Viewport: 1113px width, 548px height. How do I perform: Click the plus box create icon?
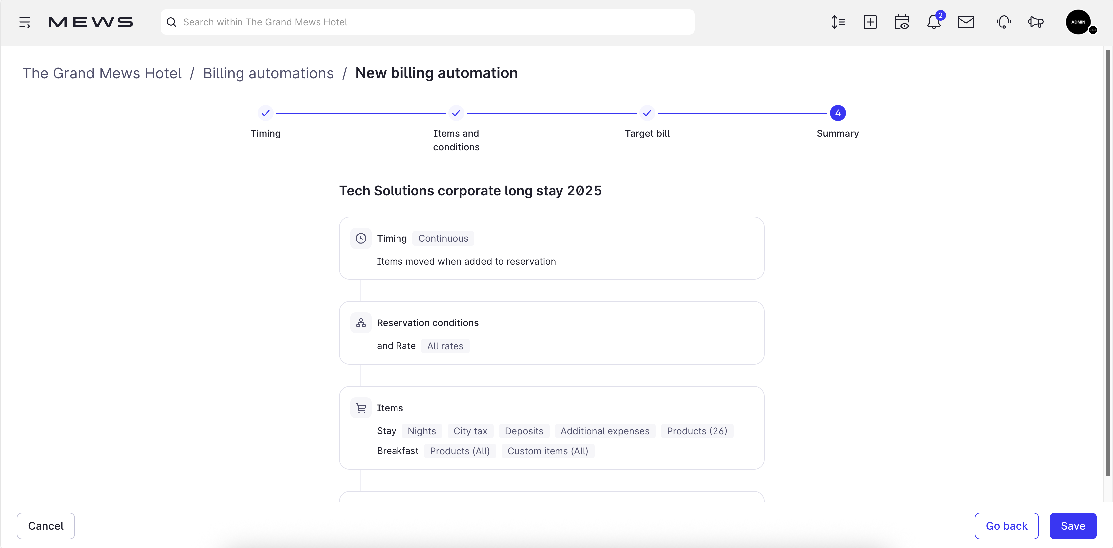870,22
